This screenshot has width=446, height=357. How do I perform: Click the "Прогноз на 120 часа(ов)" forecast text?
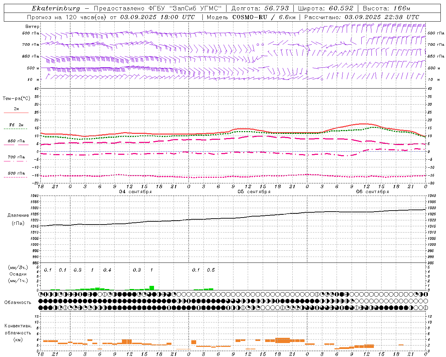coord(67,17)
